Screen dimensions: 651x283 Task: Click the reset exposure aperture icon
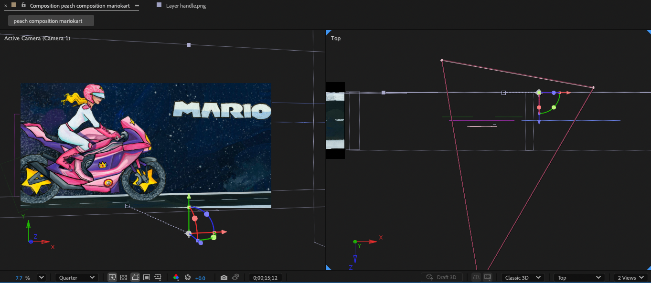[188, 277]
